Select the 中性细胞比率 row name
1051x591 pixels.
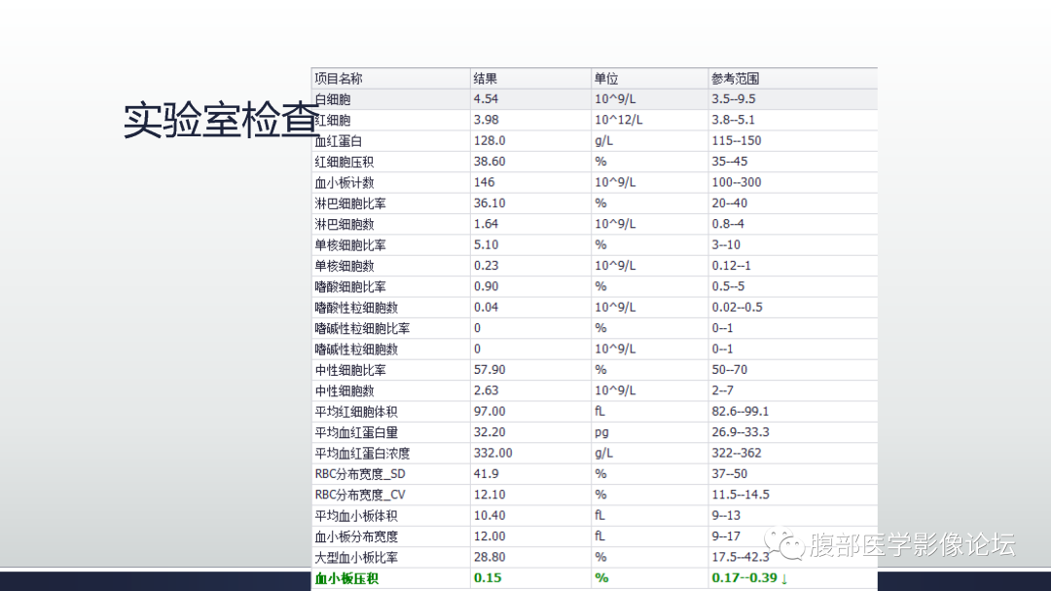point(350,370)
